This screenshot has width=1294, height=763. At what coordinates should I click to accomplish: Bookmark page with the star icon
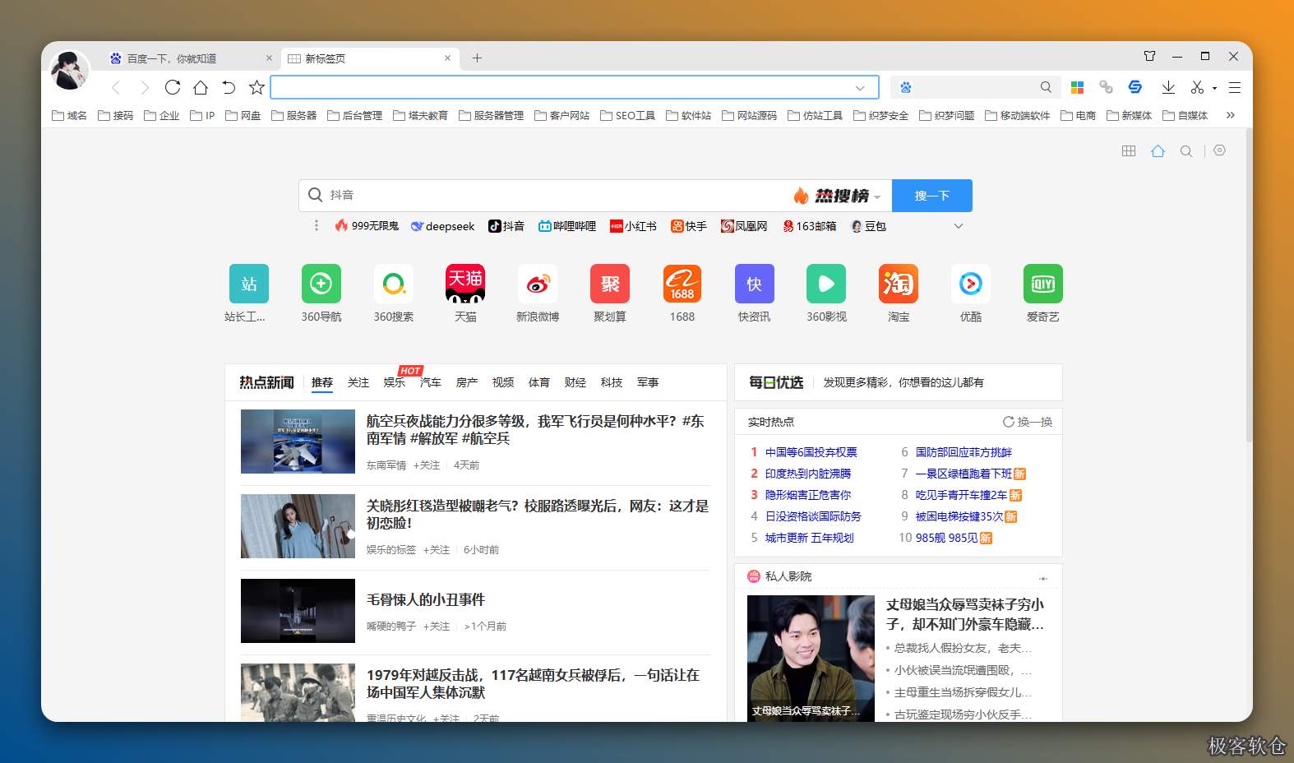[x=256, y=87]
